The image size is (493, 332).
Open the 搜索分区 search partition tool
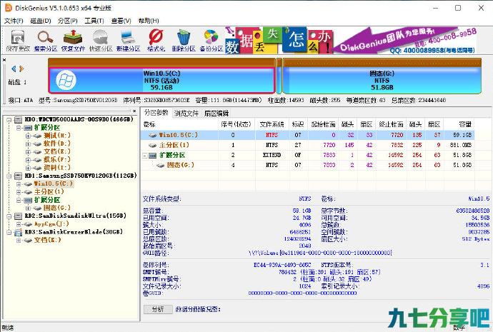pos(46,41)
